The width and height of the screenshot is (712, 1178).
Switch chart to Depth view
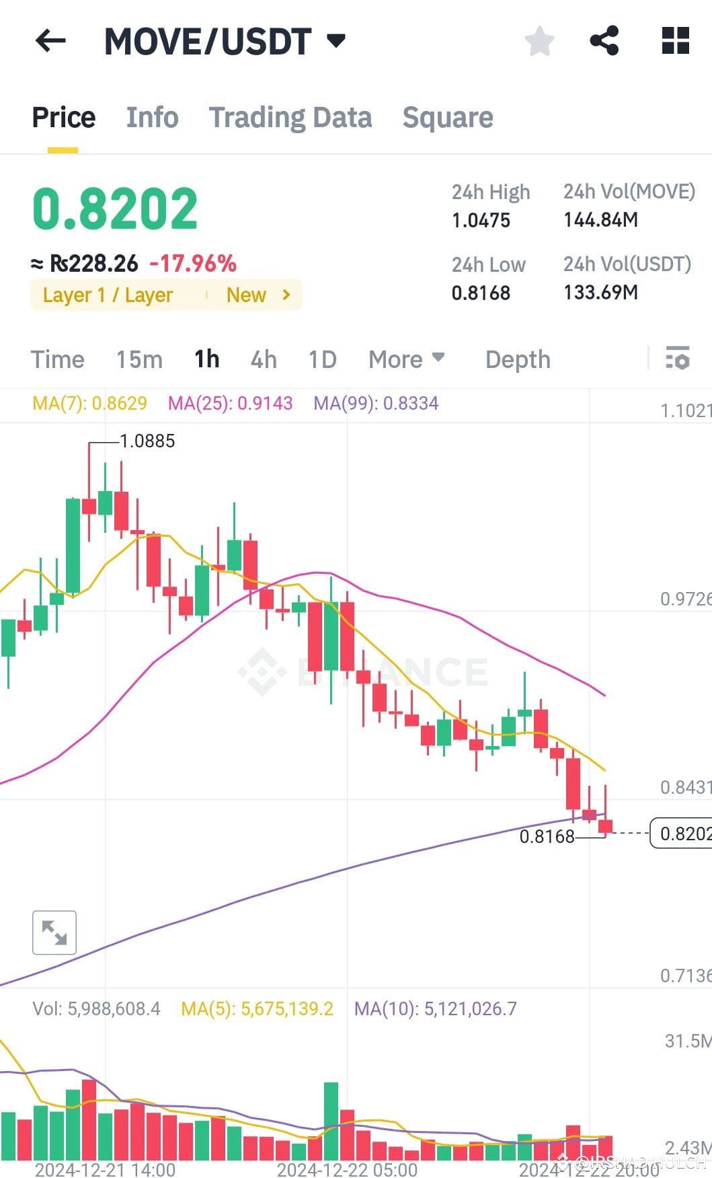click(x=517, y=359)
